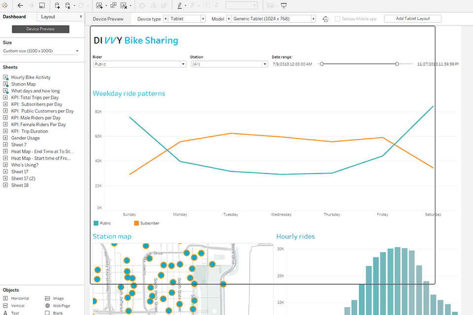This screenshot has width=473, height=315.
Task: Enter Presentation Mode using the monitor icon
Action: 283,5
